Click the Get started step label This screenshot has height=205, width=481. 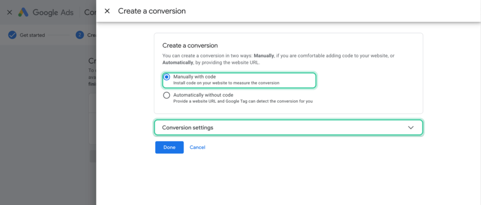pos(32,35)
